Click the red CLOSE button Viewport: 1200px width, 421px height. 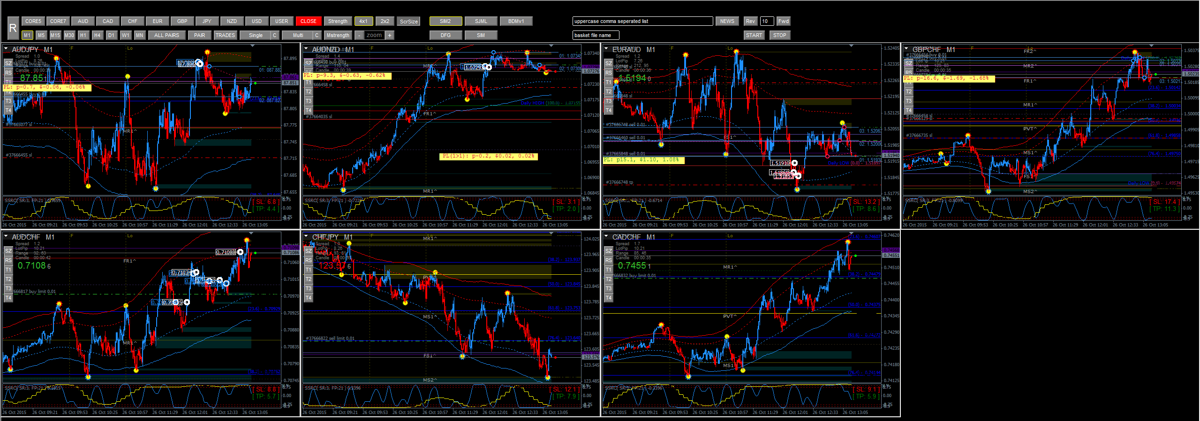(308, 21)
